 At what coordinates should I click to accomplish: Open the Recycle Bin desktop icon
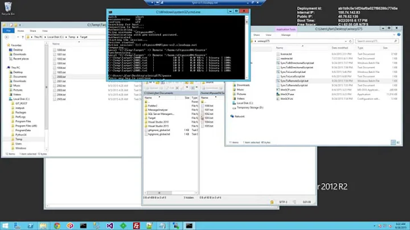8,9
